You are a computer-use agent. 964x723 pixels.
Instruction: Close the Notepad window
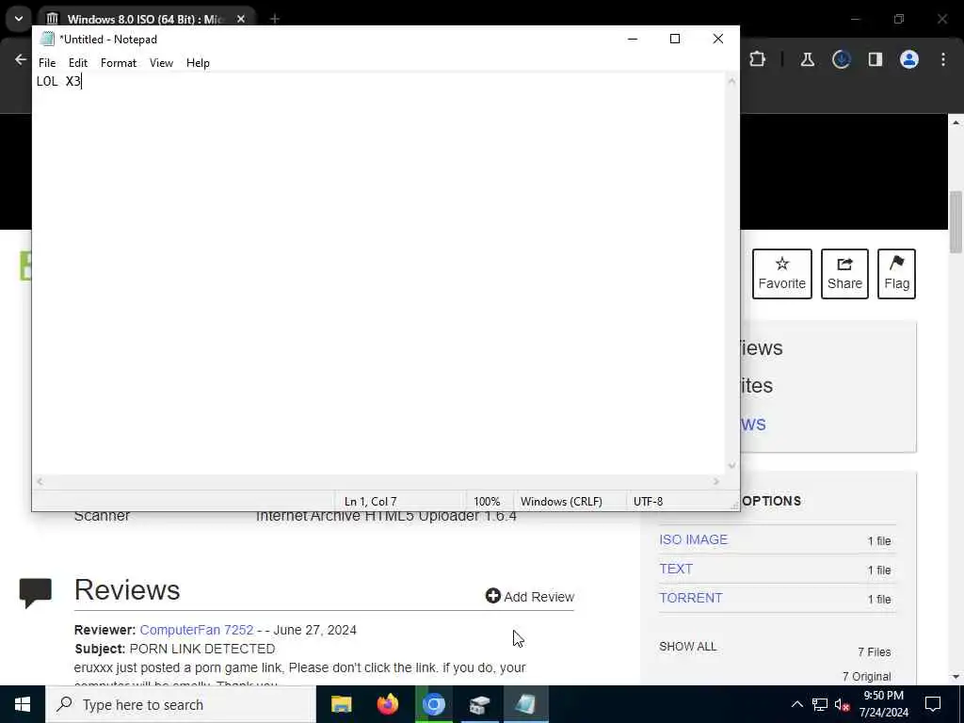point(717,39)
